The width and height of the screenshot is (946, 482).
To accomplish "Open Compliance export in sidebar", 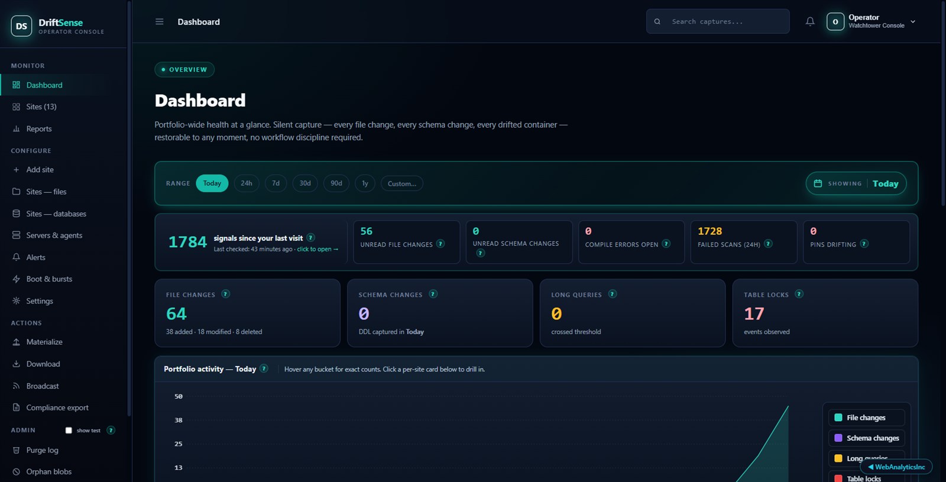I will (x=63, y=408).
